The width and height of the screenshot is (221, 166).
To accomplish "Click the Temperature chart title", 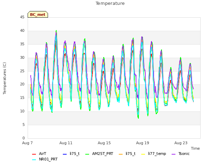I will 110,3.
